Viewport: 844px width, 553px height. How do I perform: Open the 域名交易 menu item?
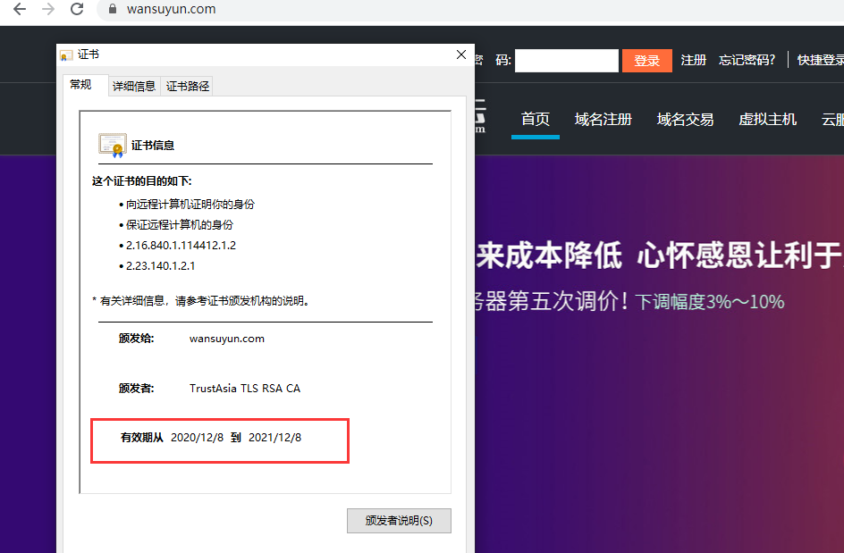coord(685,119)
